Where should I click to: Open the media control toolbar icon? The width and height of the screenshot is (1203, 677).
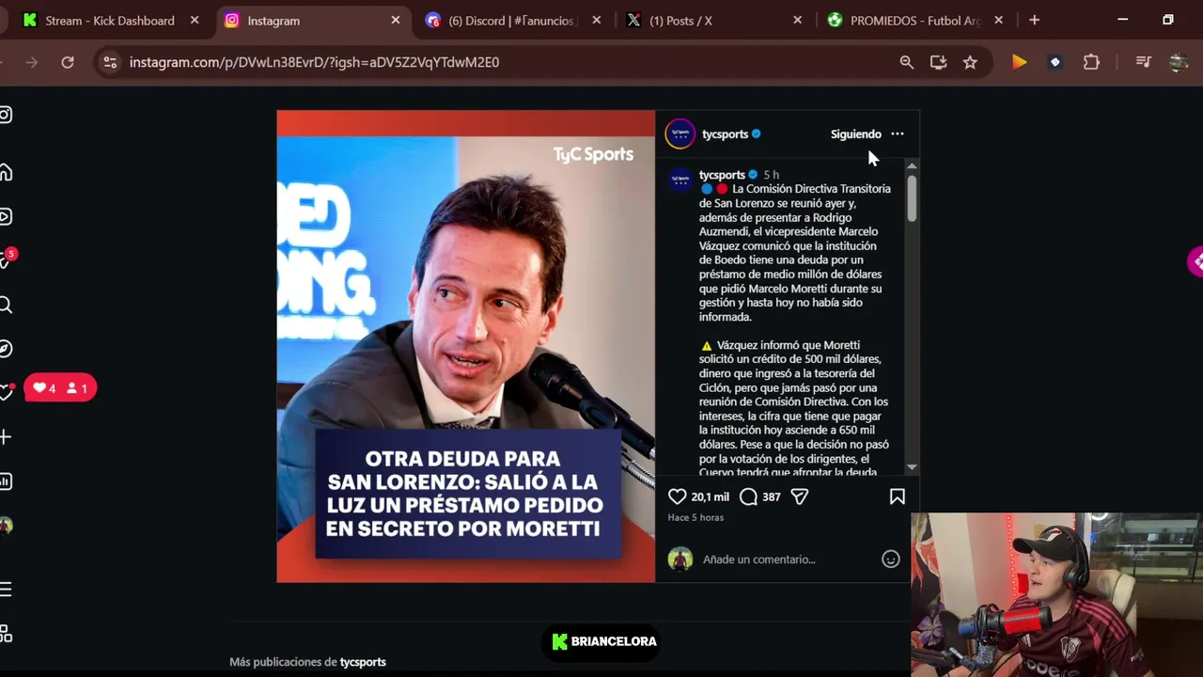[1144, 62]
